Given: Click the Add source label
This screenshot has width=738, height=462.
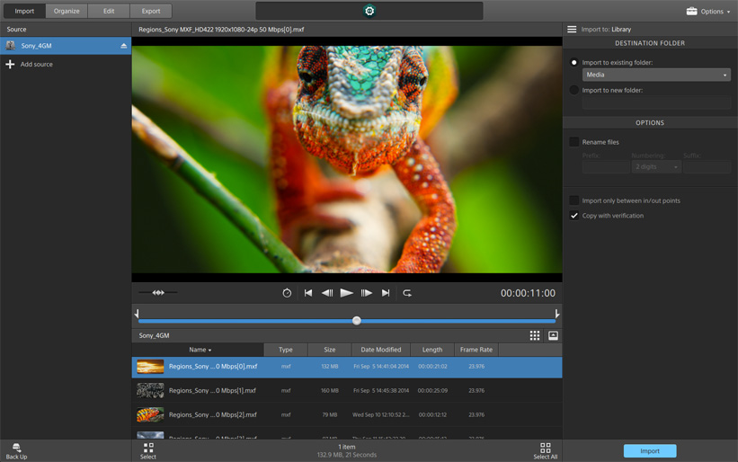Looking at the screenshot, I should pos(36,64).
